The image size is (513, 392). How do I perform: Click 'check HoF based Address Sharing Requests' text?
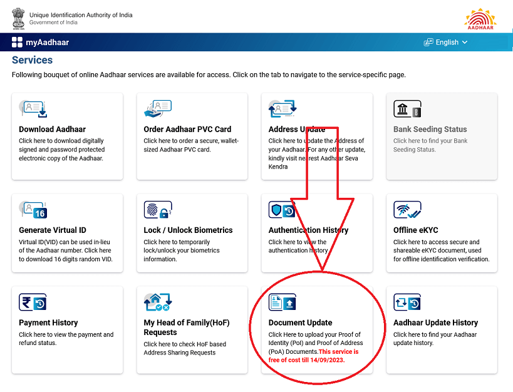coord(185,348)
